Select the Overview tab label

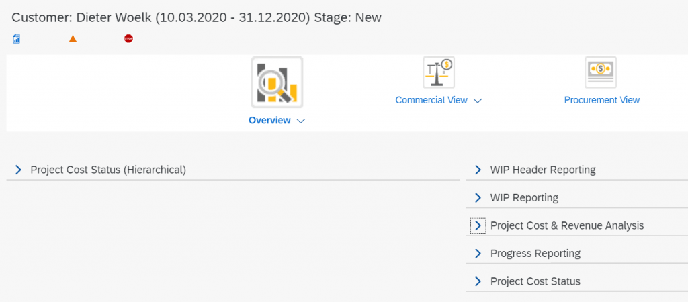[x=269, y=121]
